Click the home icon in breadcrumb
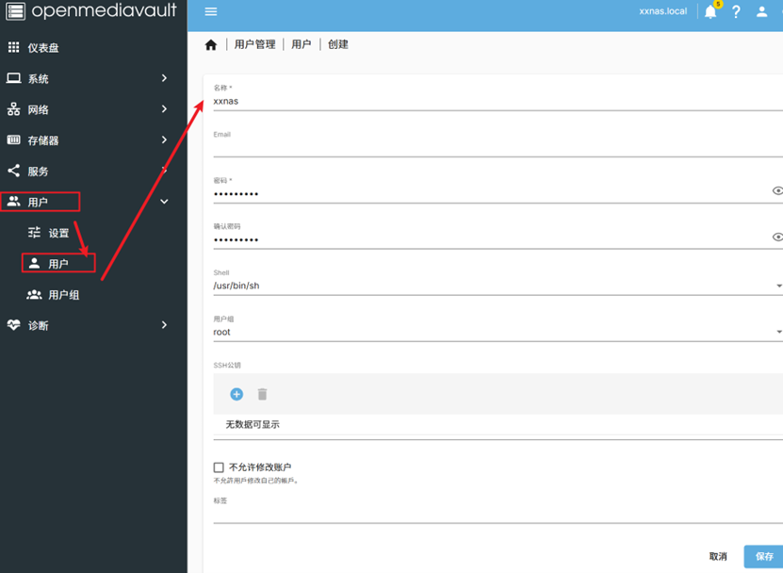 (211, 44)
